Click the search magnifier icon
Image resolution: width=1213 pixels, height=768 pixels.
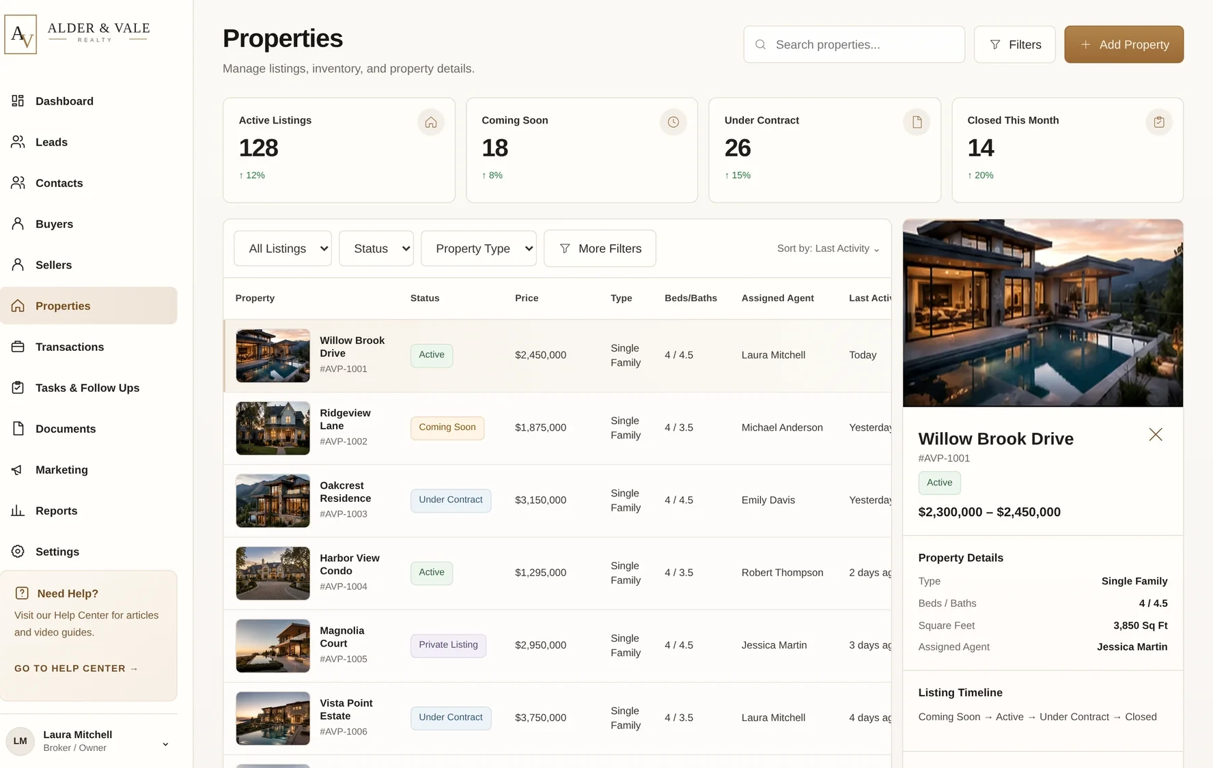point(760,44)
